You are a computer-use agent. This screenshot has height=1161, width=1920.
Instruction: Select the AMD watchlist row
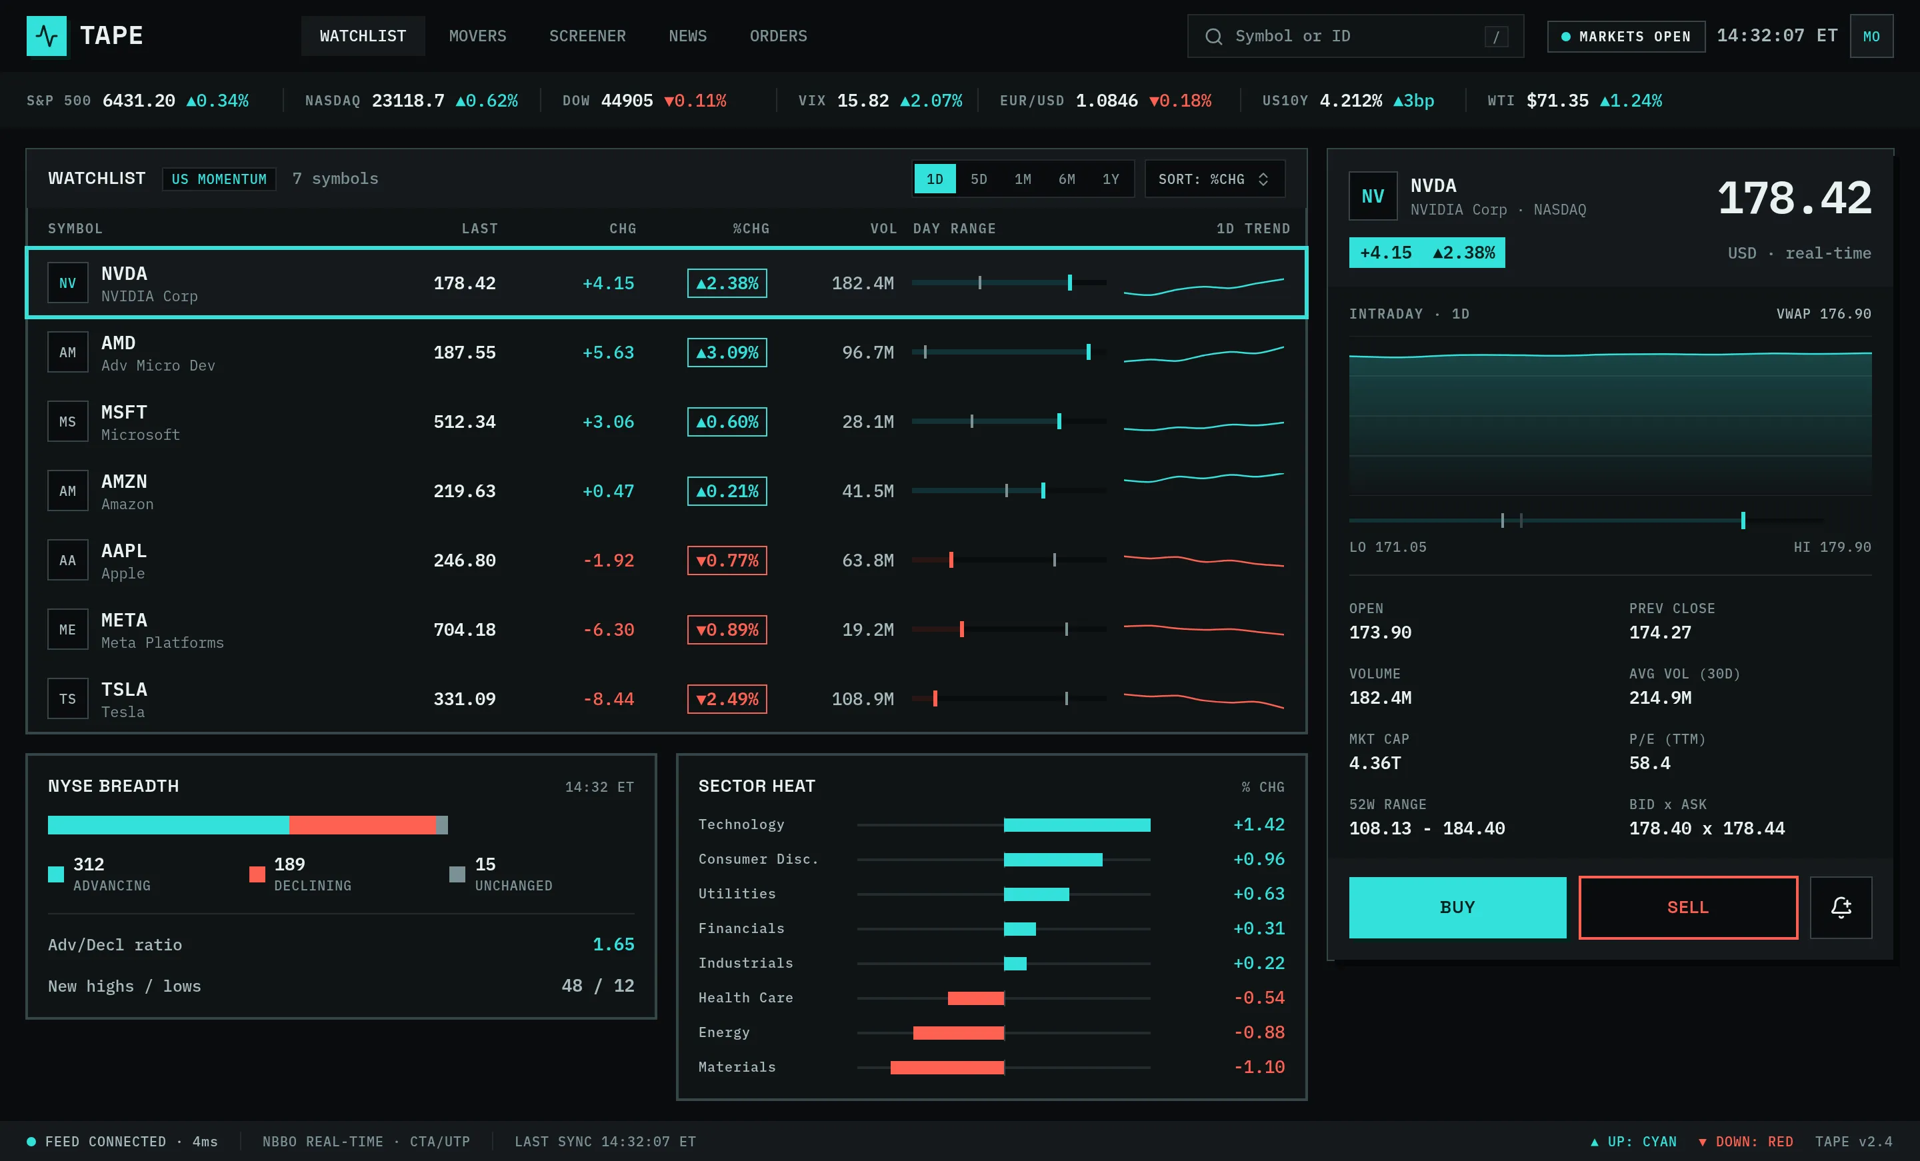tap(666, 352)
